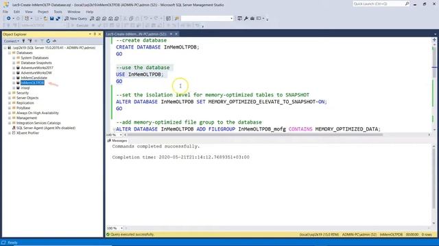Expand the Security folder
439x246 pixels.
point(10,93)
